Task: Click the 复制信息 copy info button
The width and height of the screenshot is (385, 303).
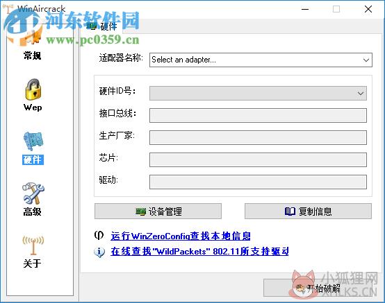Action: (308, 211)
